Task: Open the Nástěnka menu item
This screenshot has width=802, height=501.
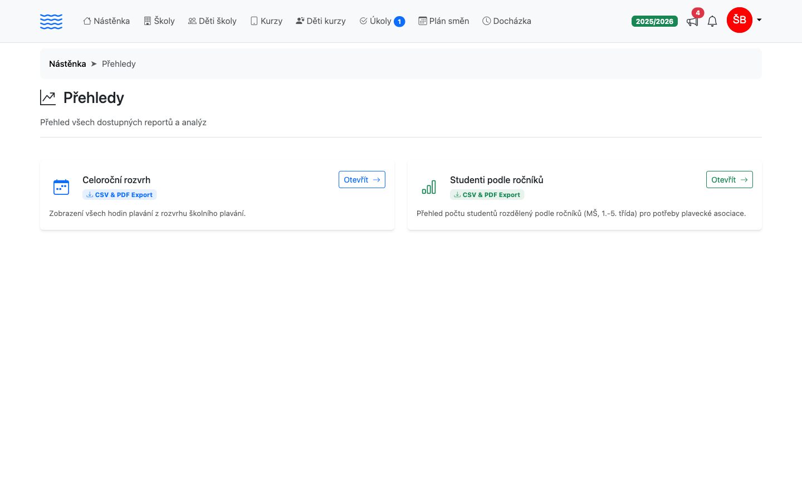Action: [x=106, y=21]
